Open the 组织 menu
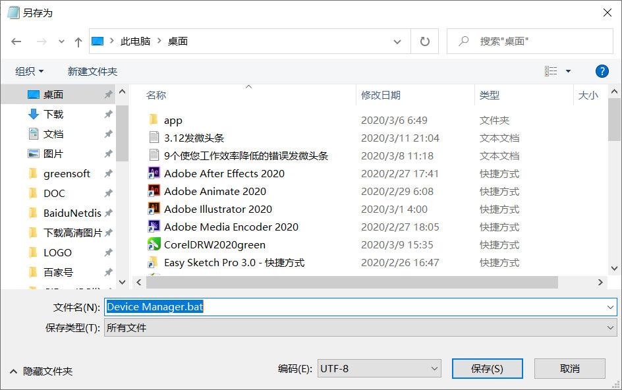The height and width of the screenshot is (390, 622). 29,71
